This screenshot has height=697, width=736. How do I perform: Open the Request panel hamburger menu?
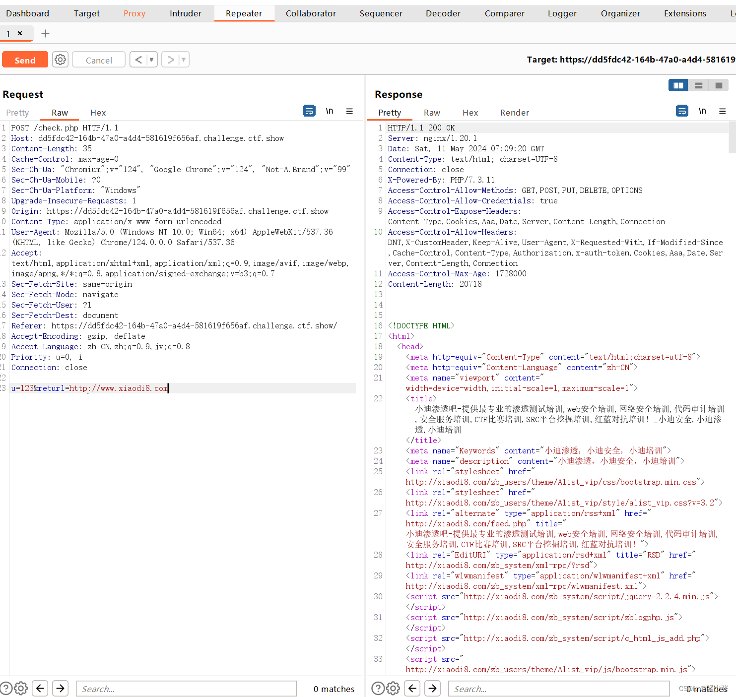pyautogui.click(x=349, y=111)
